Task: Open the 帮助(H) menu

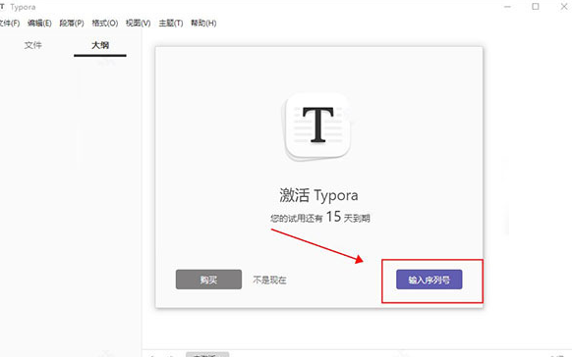Action: tap(203, 24)
